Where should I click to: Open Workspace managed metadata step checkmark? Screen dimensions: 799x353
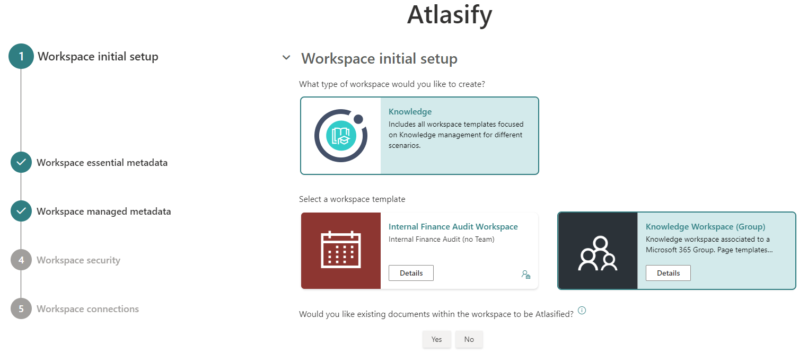[x=21, y=211]
